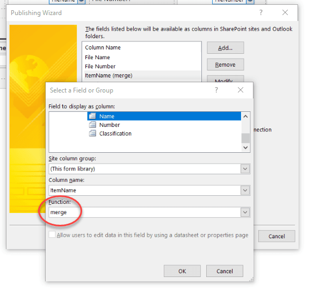Open the Site column group dropdown
The width and height of the screenshot is (312, 291).
245,169
